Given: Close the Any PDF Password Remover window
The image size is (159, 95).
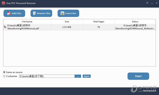Looking at the screenshot, I should click(157, 3).
